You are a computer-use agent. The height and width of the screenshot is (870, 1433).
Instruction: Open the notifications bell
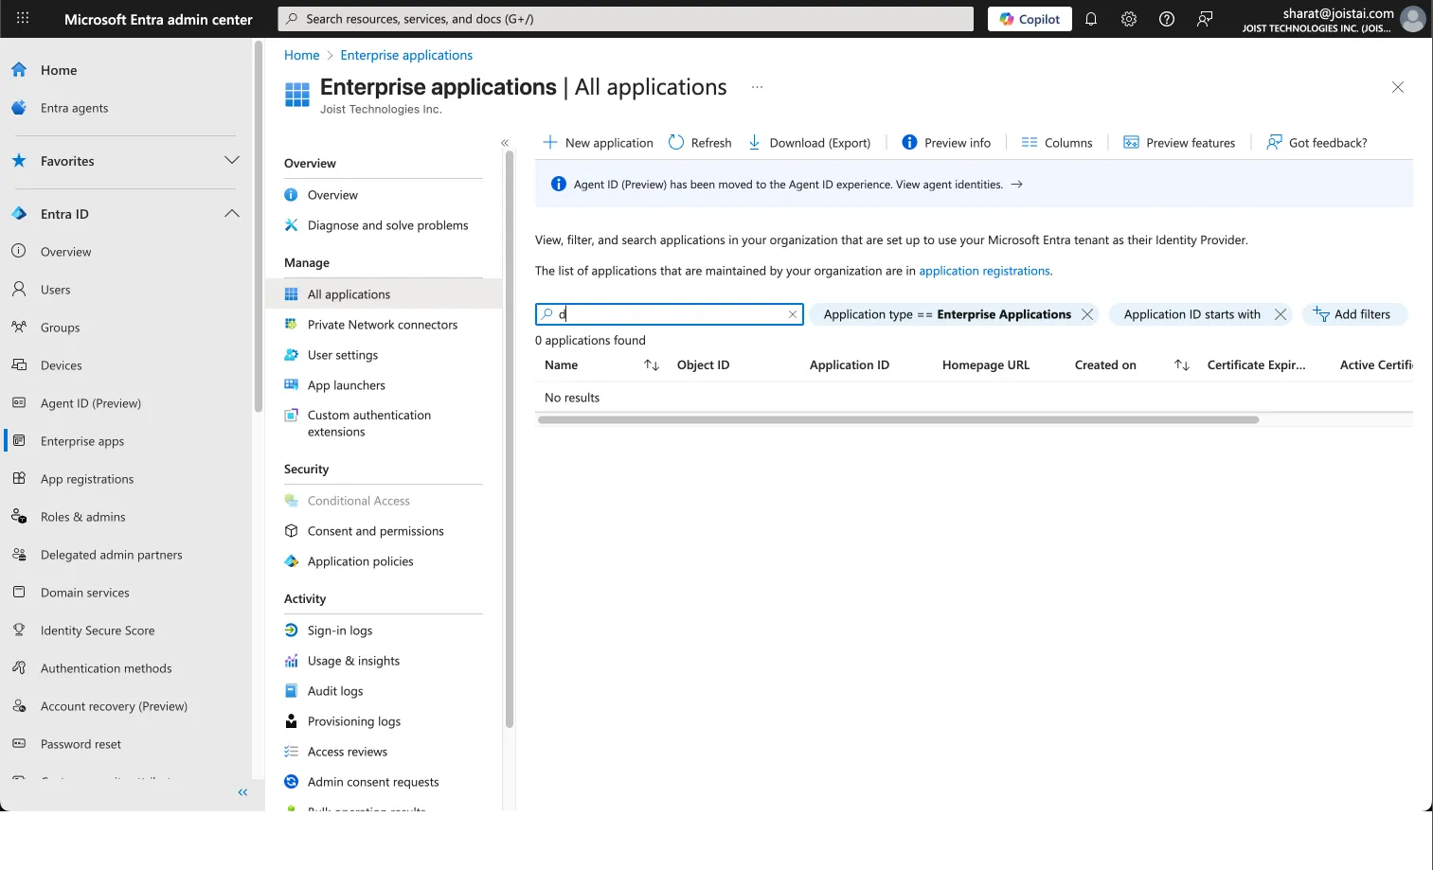(1091, 19)
